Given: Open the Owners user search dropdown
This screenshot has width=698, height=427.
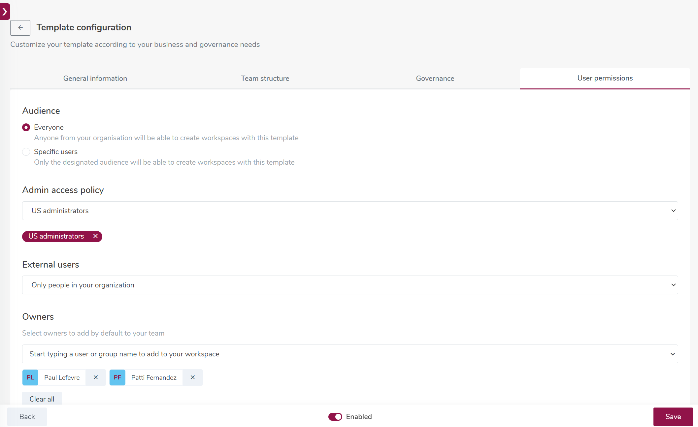Looking at the screenshot, I should 350,354.
